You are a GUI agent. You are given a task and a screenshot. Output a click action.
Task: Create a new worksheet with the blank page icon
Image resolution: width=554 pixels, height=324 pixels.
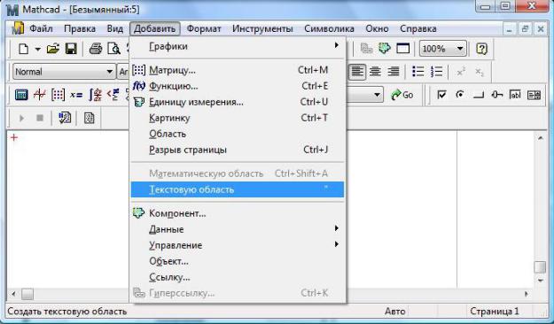23,49
